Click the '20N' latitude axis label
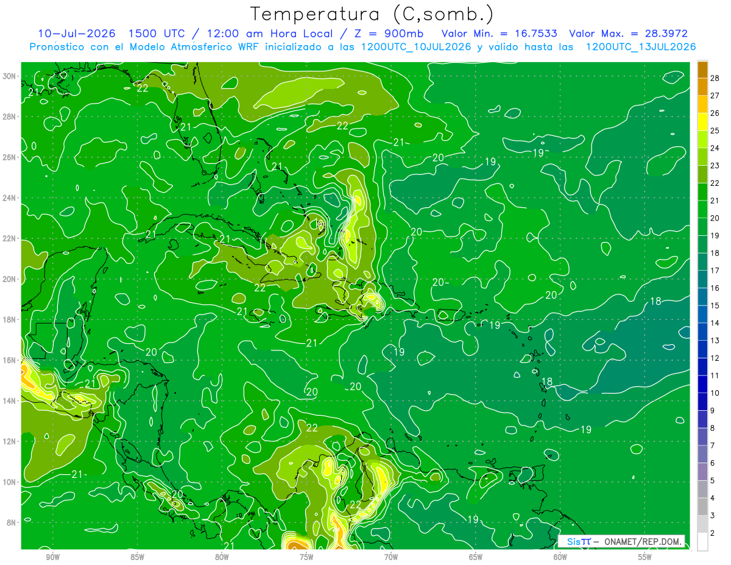Image resolution: width=731 pixels, height=565 pixels. (9, 279)
